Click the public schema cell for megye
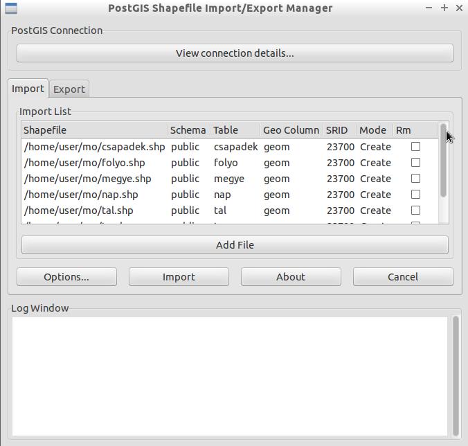The height and width of the screenshot is (446, 468). pos(185,178)
